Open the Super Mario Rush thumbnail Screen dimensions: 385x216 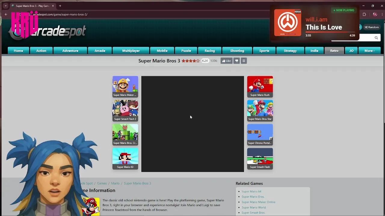[260, 87]
